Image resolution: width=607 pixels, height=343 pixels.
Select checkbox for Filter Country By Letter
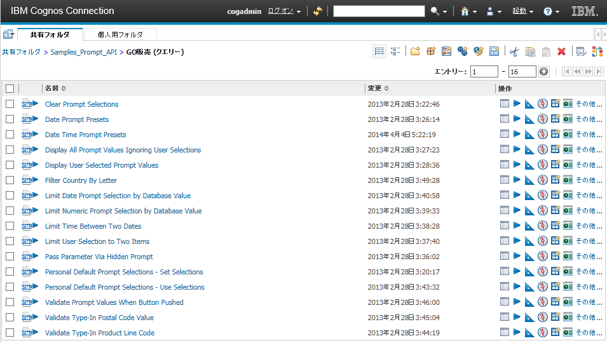(10, 180)
